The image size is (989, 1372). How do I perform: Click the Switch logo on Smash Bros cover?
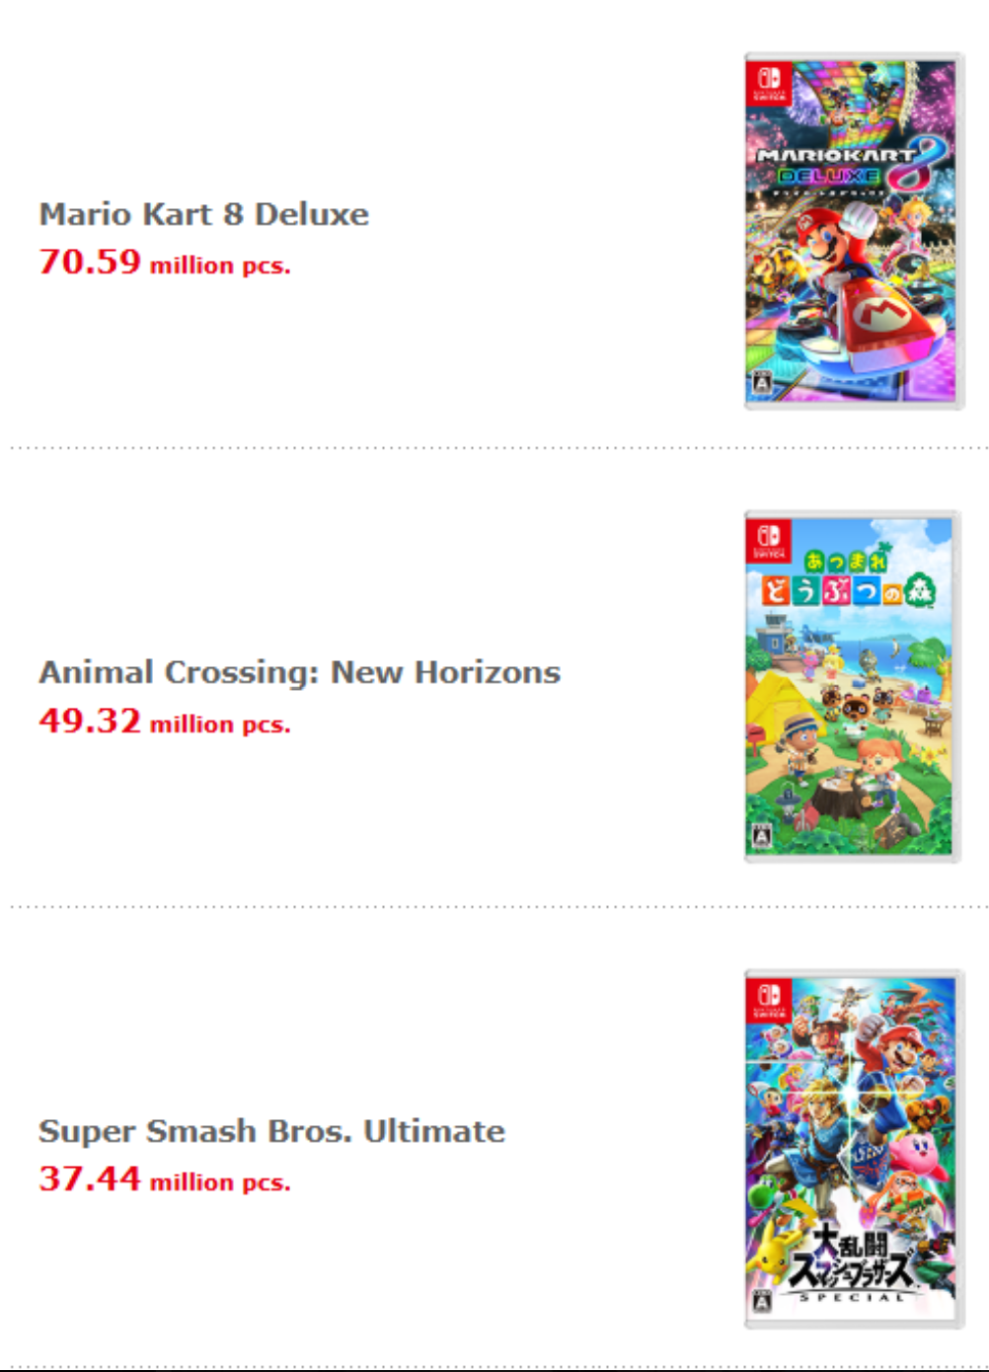[770, 999]
